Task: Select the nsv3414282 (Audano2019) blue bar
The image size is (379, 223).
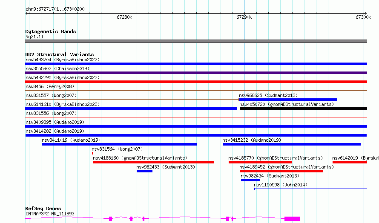Action: click(x=196, y=135)
